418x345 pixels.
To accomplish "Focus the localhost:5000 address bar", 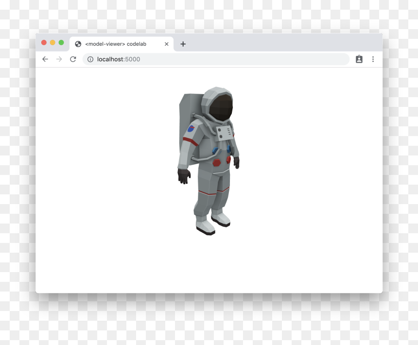I will point(216,59).
